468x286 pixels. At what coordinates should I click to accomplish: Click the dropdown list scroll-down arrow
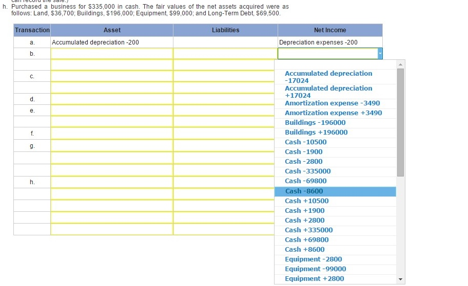(400, 279)
